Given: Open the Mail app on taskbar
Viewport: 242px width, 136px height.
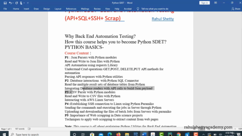Looking at the screenshot, I should (x=101, y=134).
